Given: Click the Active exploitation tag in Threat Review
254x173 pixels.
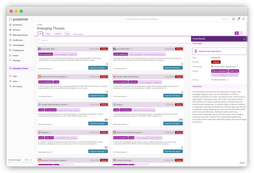Looking at the screenshot, I should (219, 71).
